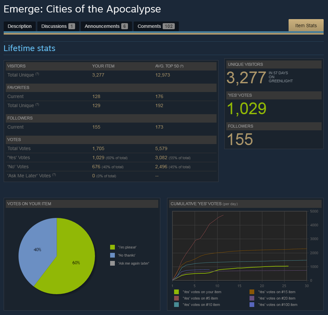Click the title Emerge: Cities of the Apocalypse
Viewport: 328px width, 315px height.
(x=82, y=9)
